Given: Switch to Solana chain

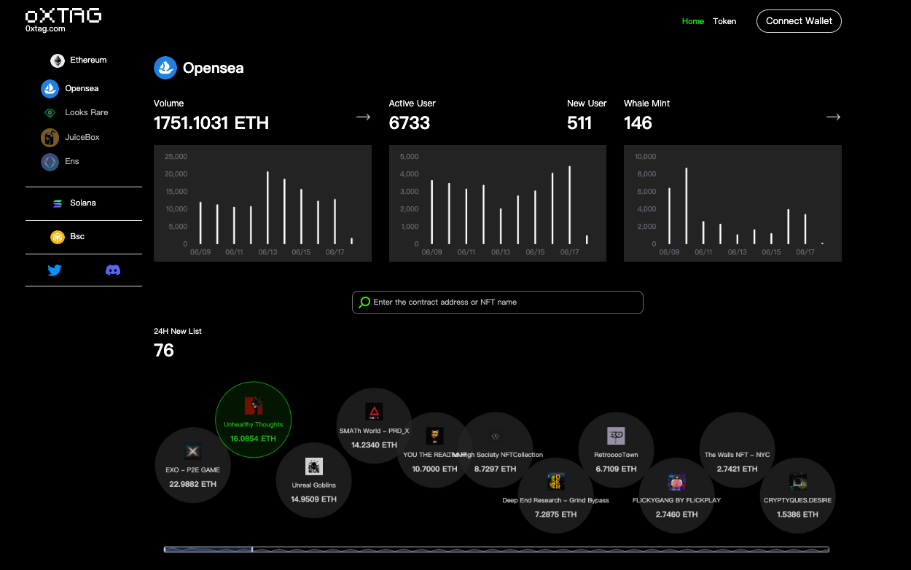Looking at the screenshot, I should pos(83,203).
